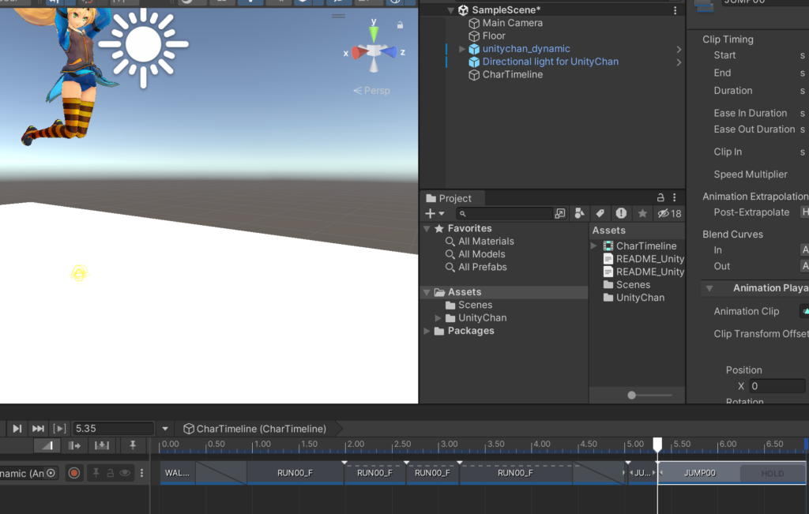The width and height of the screenshot is (809, 514).
Task: Click the green Y axis on scene gizmo
Action: 374,33
